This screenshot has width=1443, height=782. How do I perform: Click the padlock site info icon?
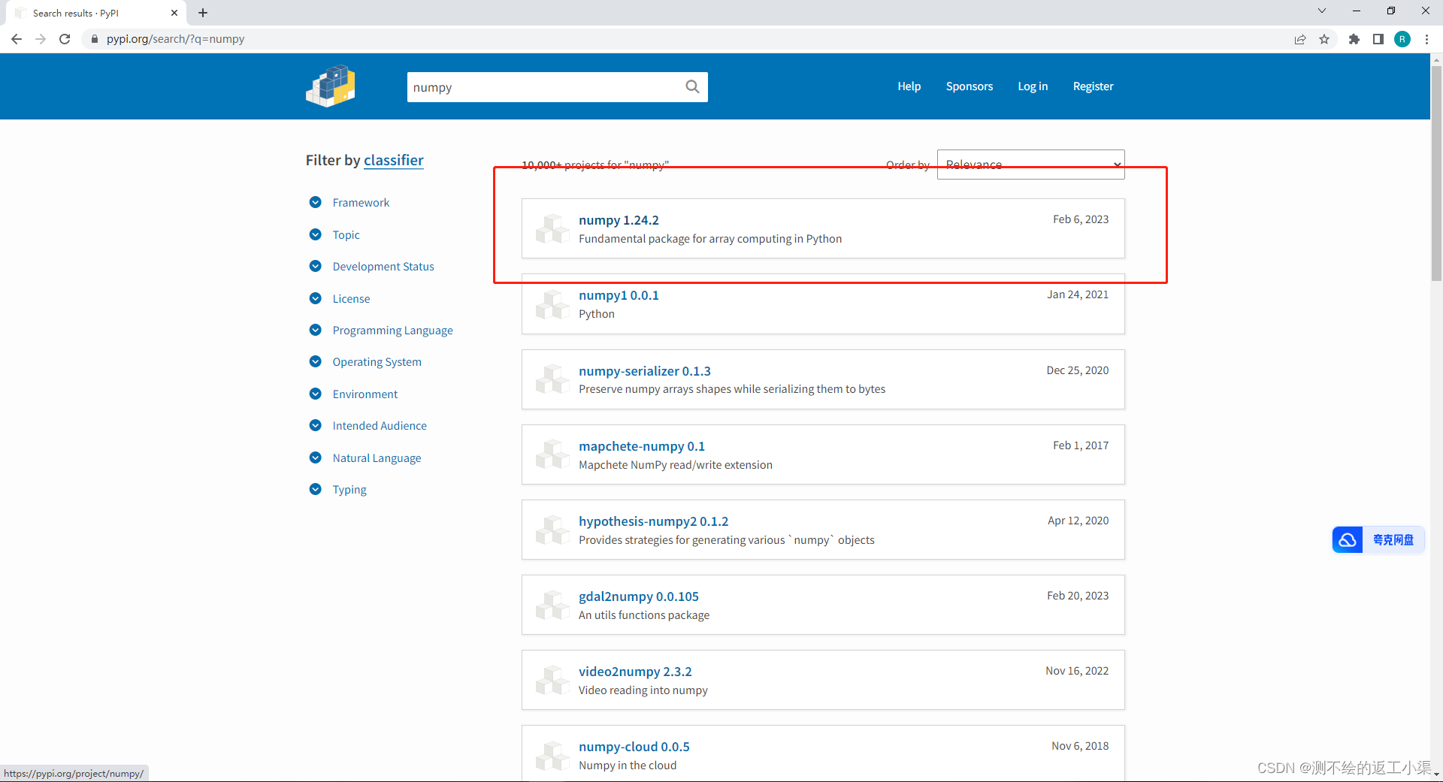[95, 39]
